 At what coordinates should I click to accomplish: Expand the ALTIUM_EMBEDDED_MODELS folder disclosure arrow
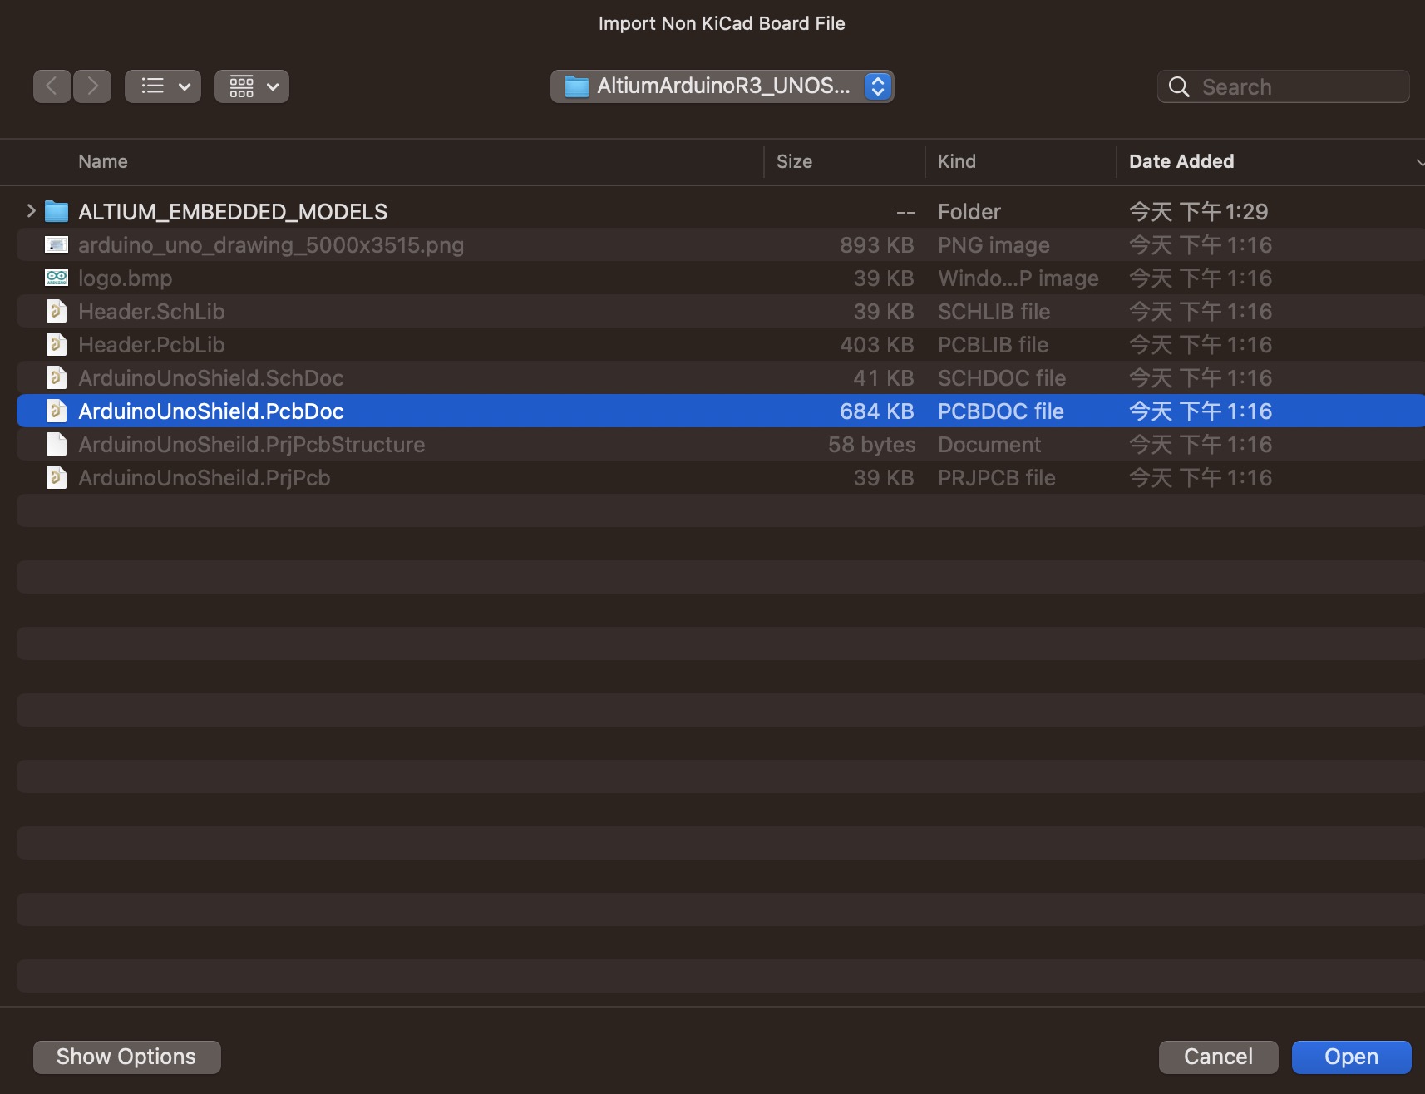point(31,211)
